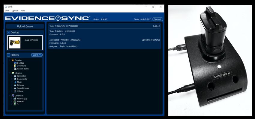Screen dimensions: 255x119
Task: Open the Help menu
Action: pos(23,11)
